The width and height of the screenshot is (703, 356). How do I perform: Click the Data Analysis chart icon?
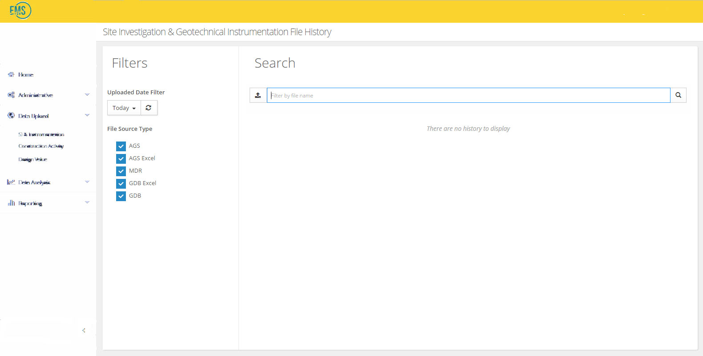[11, 182]
